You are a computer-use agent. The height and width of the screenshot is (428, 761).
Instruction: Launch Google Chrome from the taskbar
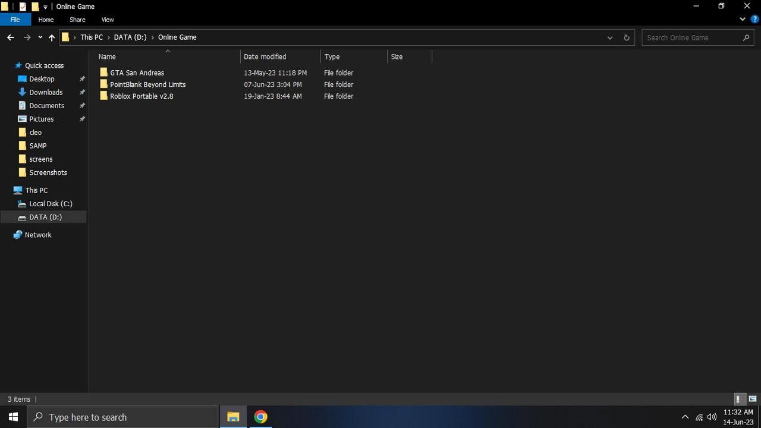pyautogui.click(x=260, y=417)
